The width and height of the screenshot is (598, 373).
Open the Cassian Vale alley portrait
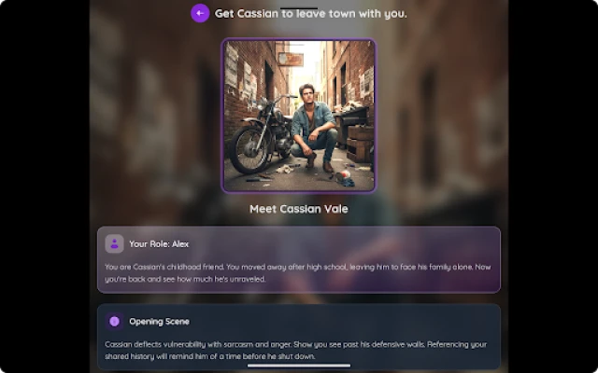[299, 116]
